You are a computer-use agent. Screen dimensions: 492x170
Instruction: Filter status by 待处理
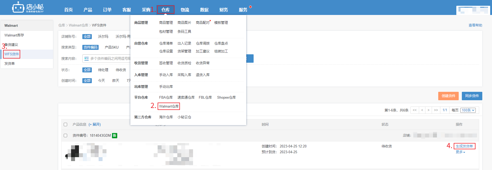(x=103, y=70)
